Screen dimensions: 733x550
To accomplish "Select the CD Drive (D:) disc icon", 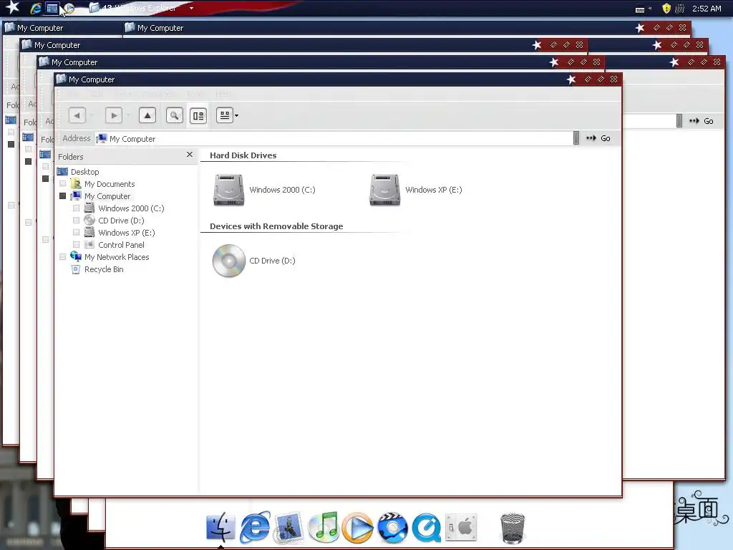I will tap(228, 261).
